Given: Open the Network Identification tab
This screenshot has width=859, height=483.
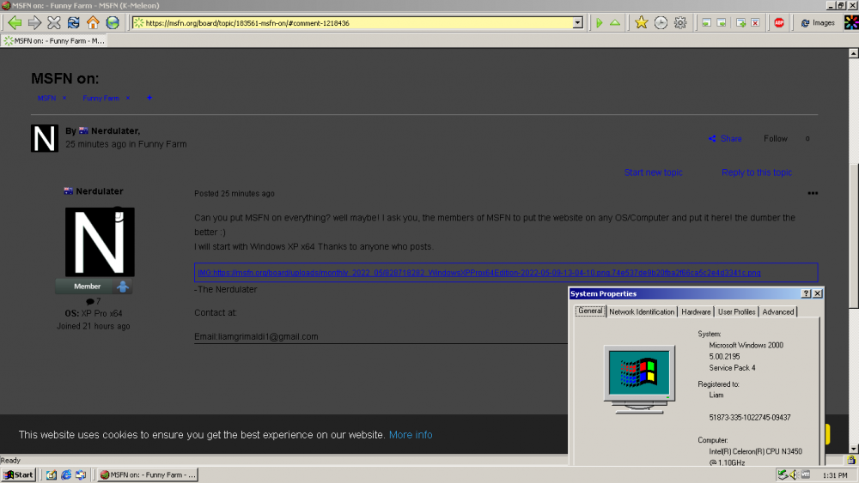Looking at the screenshot, I should pos(642,312).
